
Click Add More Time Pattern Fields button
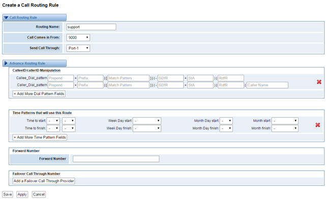40,138
